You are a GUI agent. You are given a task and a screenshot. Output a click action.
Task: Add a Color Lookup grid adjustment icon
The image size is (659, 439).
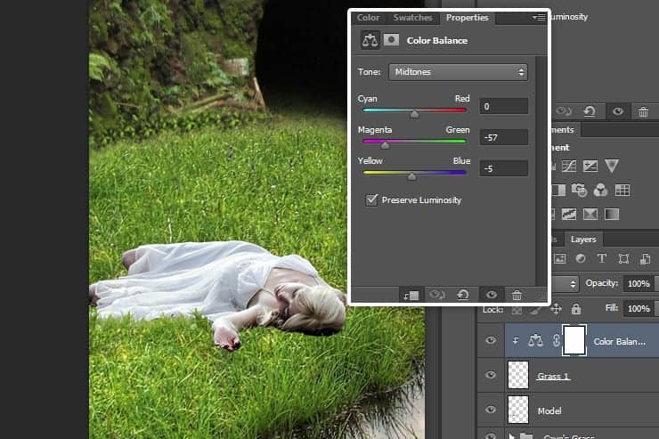pyautogui.click(x=622, y=191)
